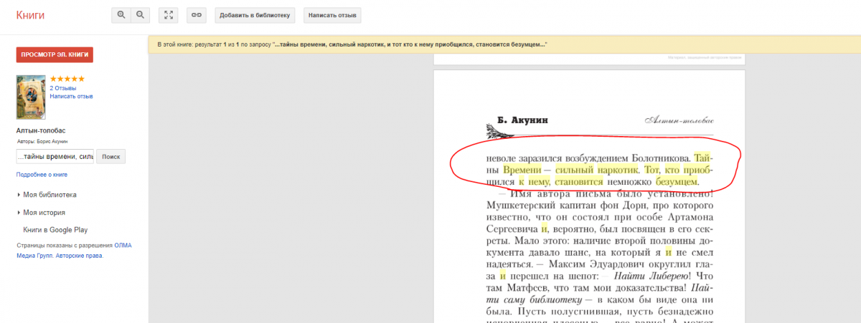
Task: Follow the Подробнее о книге link
Action: pyautogui.click(x=42, y=175)
